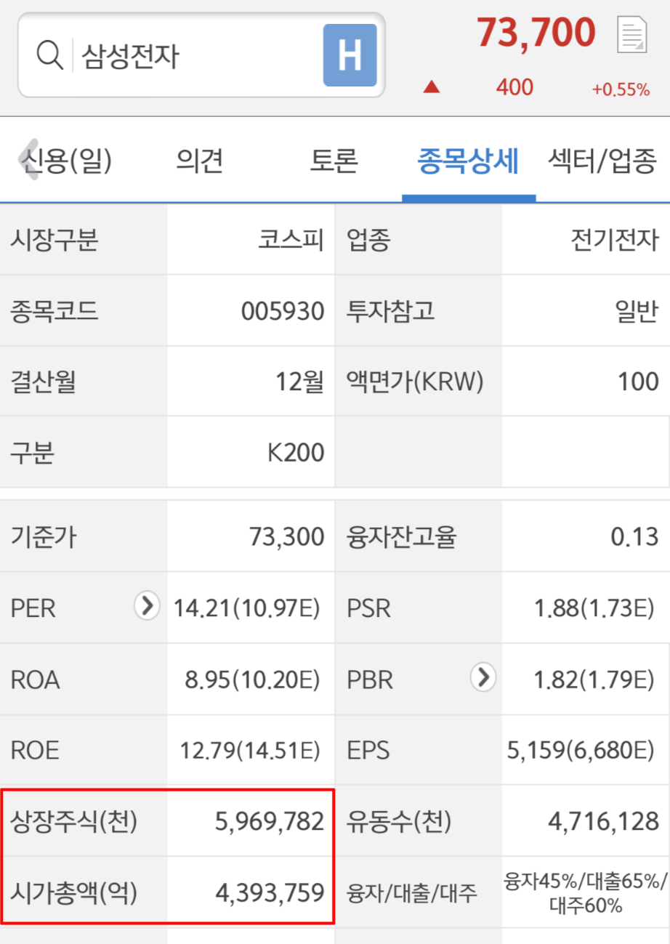This screenshot has height=944, width=670.
Task: Switch to the 신용(일) tab
Action: pyautogui.click(x=67, y=161)
